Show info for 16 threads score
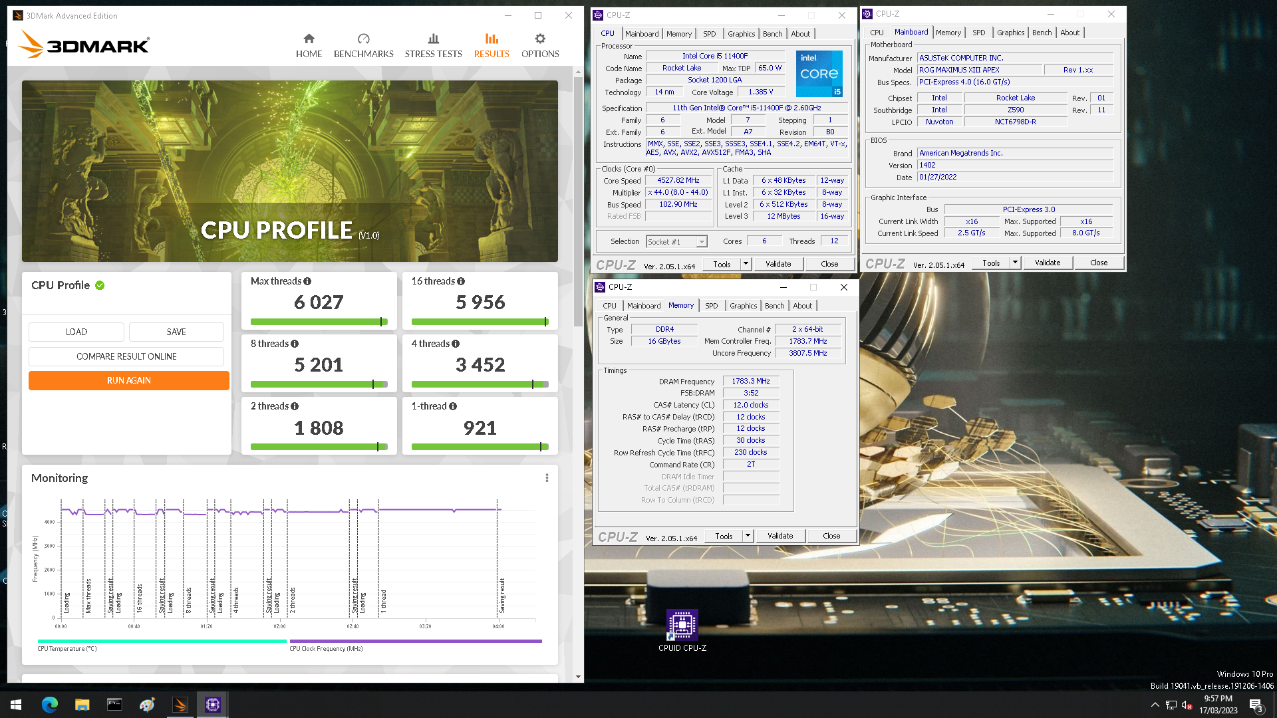The image size is (1277, 718). pos(461,281)
